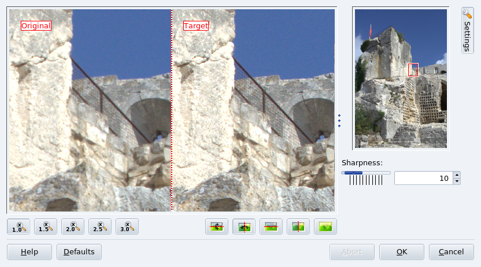Enable horizontal red line split preview
Viewport: 481px width, 267px height.
(271, 227)
